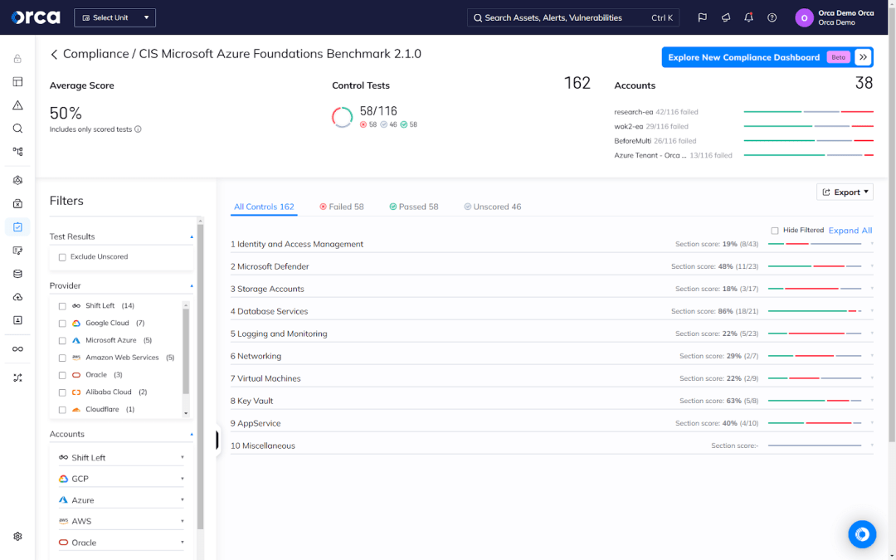Switch to the Failed 58 tab

[342, 207]
